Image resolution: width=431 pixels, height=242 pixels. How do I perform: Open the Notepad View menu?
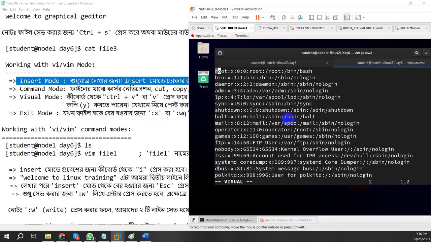36,9
